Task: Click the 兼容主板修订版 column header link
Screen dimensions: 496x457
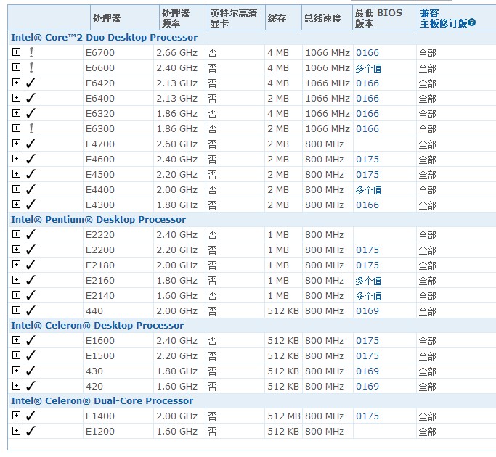Action: point(444,23)
